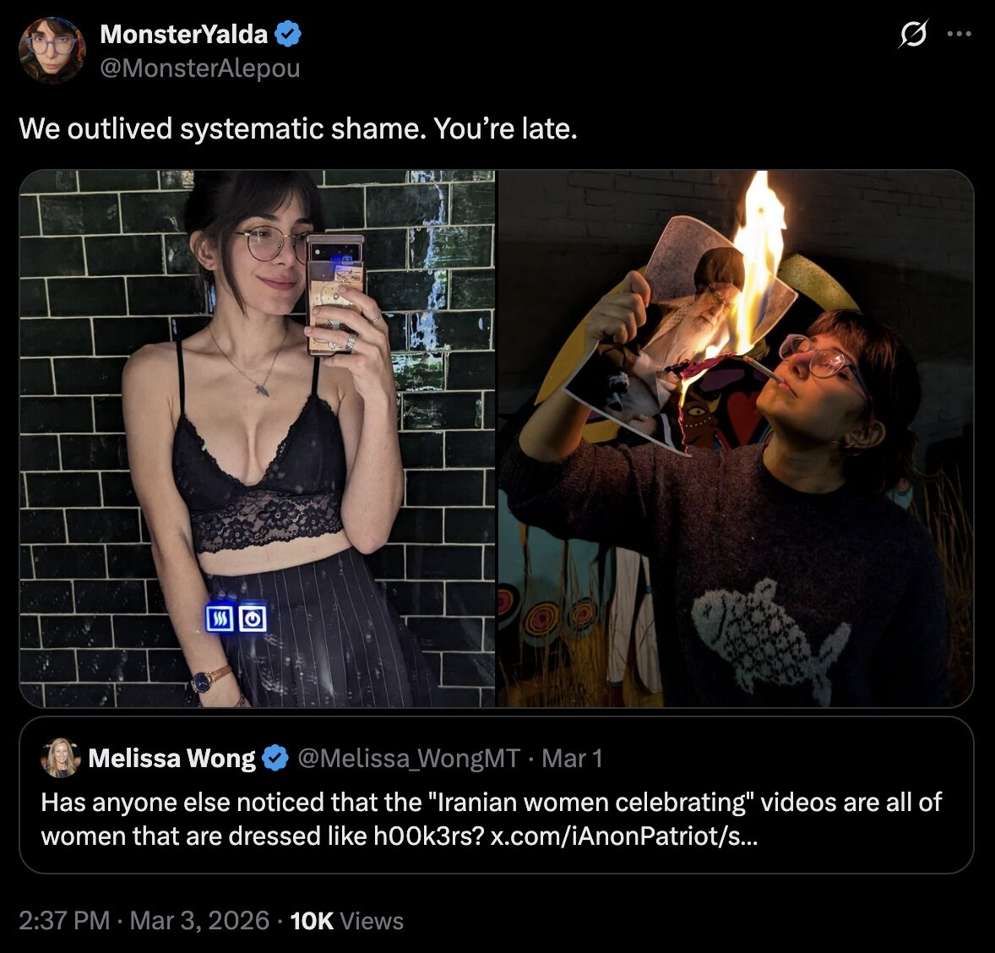Open the MonsterYalda display name
Screen dimensions: 995x953
pos(184,35)
